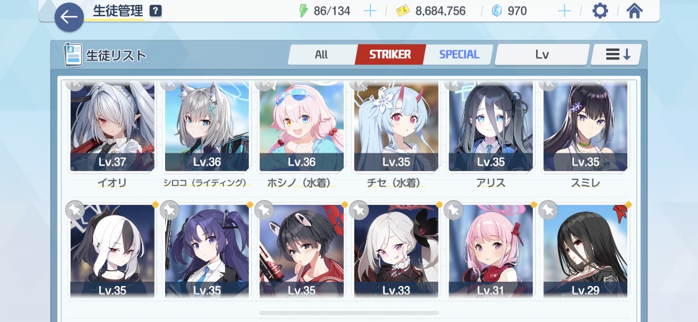Click the back arrow button

69,17
